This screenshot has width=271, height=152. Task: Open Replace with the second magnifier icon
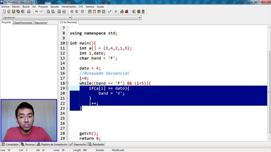(x=53, y=11)
